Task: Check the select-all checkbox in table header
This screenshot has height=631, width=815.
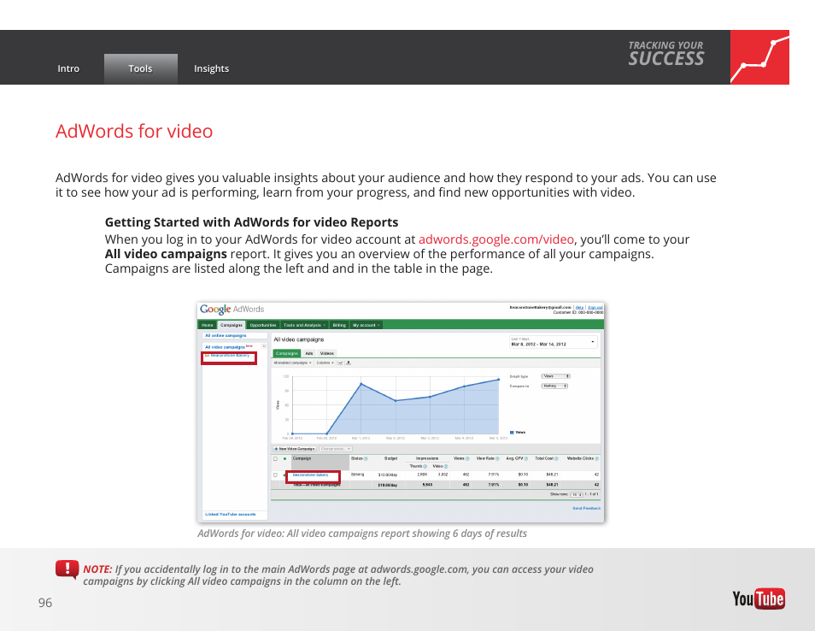Action: pyautogui.click(x=275, y=459)
